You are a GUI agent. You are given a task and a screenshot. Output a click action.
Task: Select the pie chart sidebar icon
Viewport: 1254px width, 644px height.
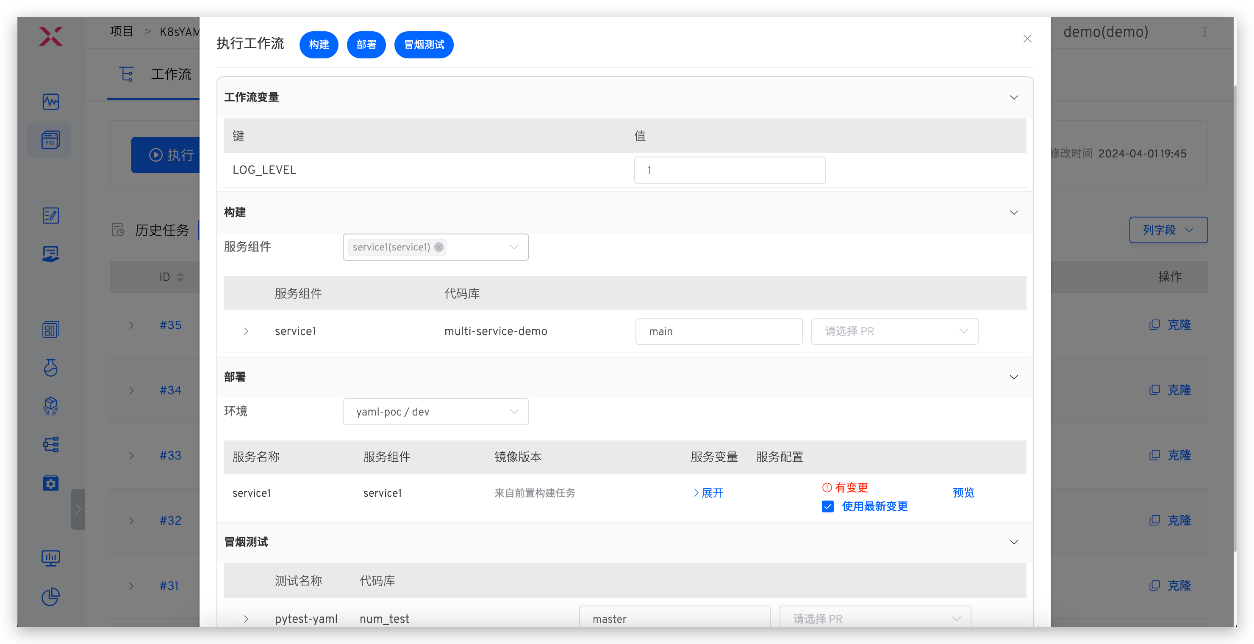pyautogui.click(x=51, y=597)
